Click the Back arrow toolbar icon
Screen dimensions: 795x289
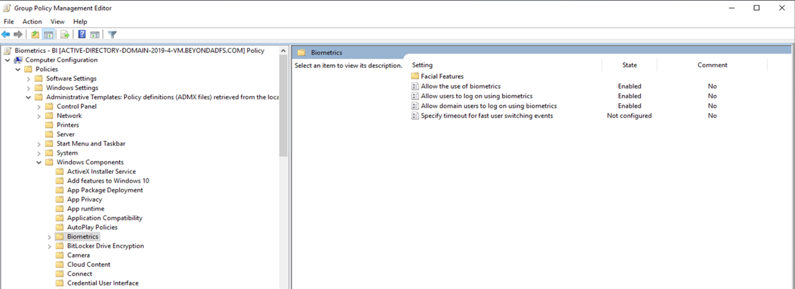[x=6, y=34]
